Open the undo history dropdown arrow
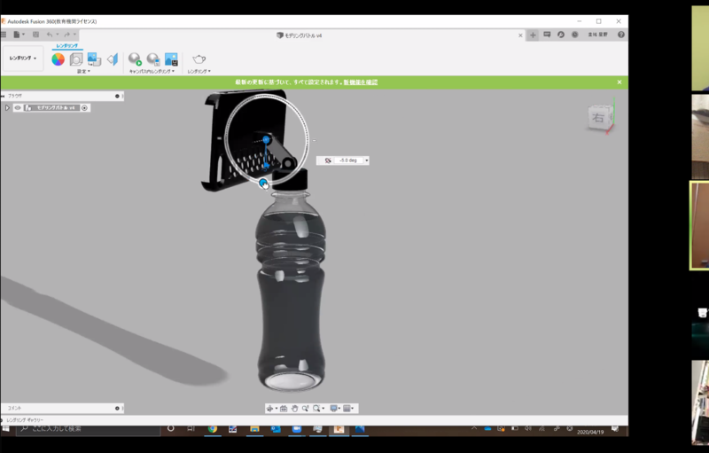 [58, 35]
